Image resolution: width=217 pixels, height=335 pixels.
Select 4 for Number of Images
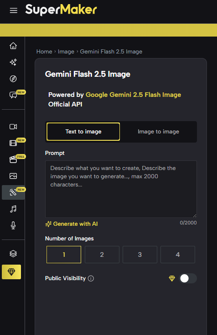coord(178,255)
